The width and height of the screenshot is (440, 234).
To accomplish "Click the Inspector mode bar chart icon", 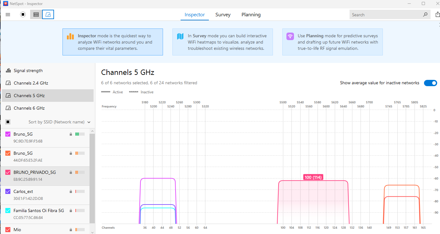I will tap(70, 36).
